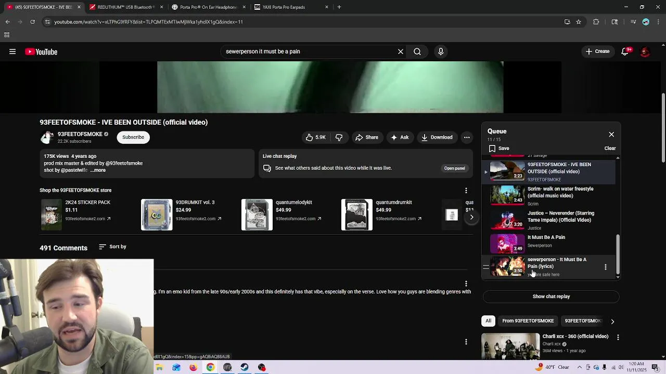Screen dimensions: 666x374
Task: Open Steam from the taskbar
Action: (x=245, y=367)
